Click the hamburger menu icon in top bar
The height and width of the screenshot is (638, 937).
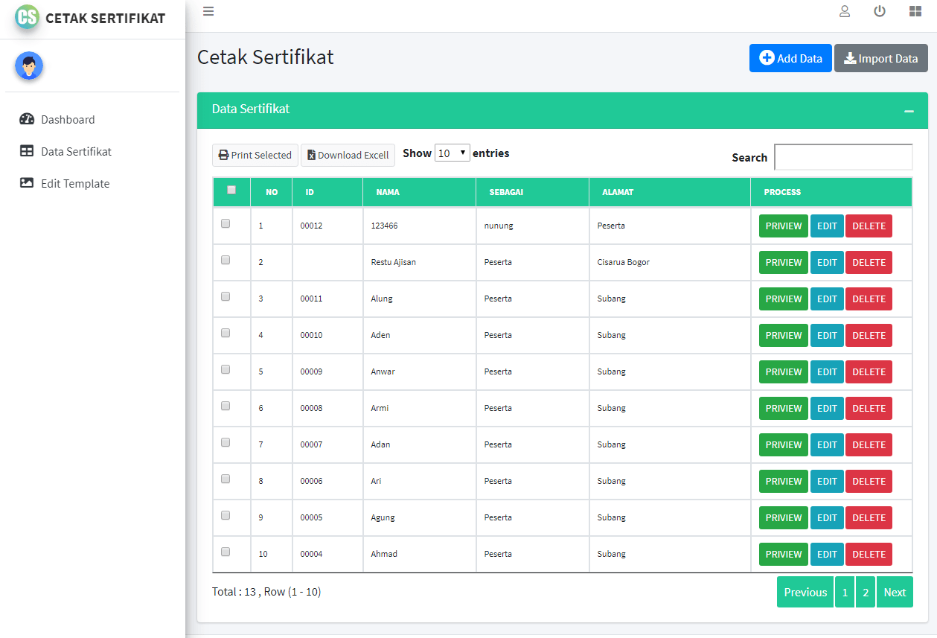tap(208, 11)
